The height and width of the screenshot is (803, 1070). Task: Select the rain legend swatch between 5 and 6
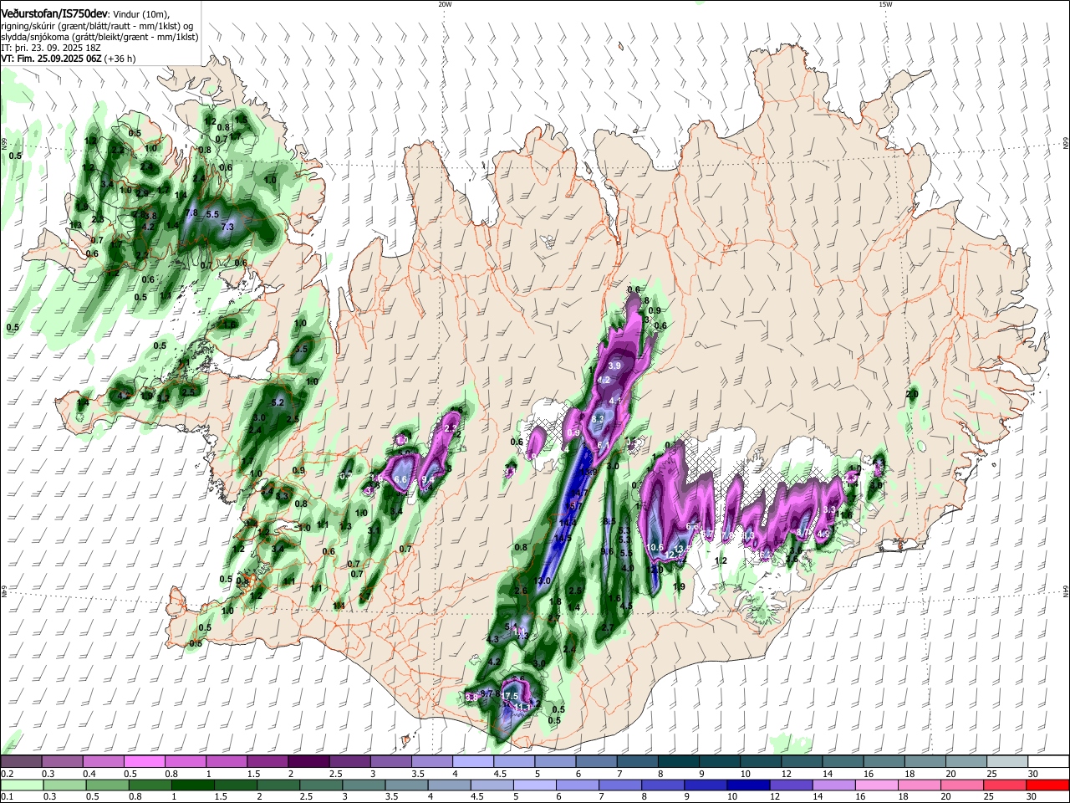[535, 785]
